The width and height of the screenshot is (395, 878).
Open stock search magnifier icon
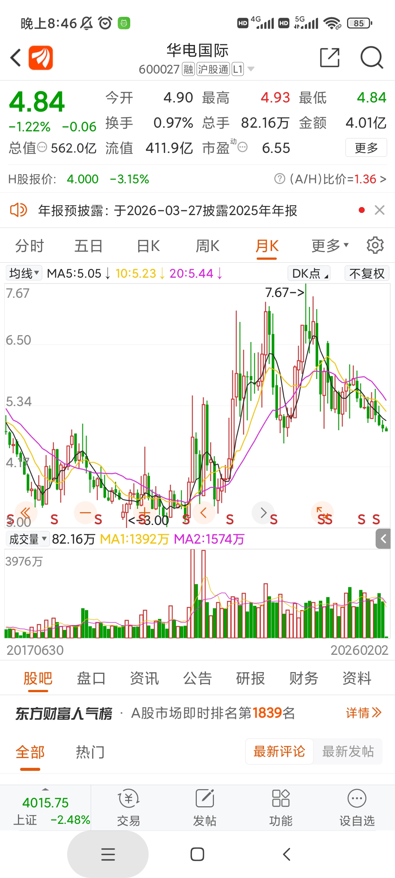[x=372, y=57]
